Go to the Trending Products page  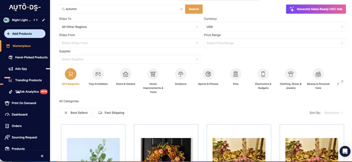click(28, 80)
